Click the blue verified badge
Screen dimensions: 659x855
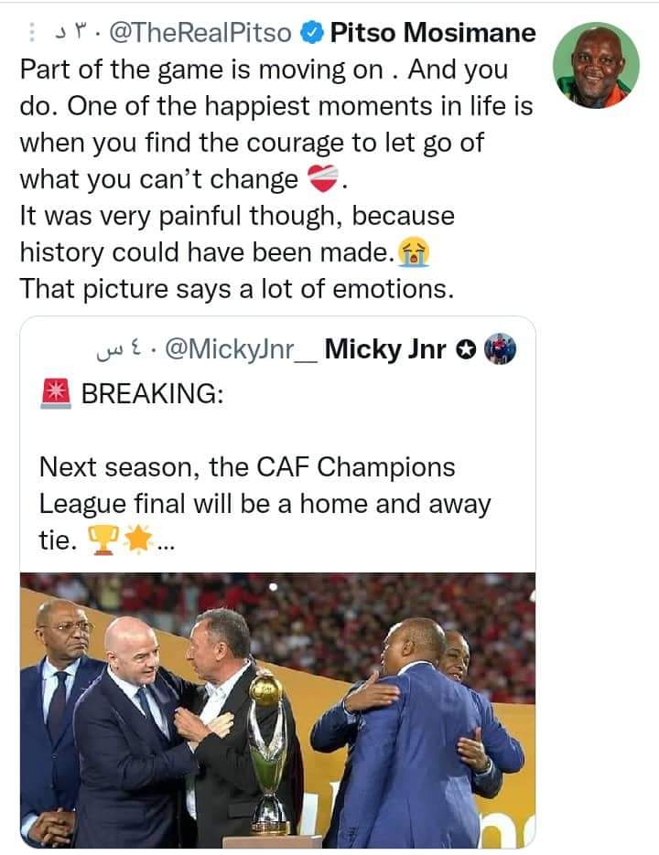[311, 34]
